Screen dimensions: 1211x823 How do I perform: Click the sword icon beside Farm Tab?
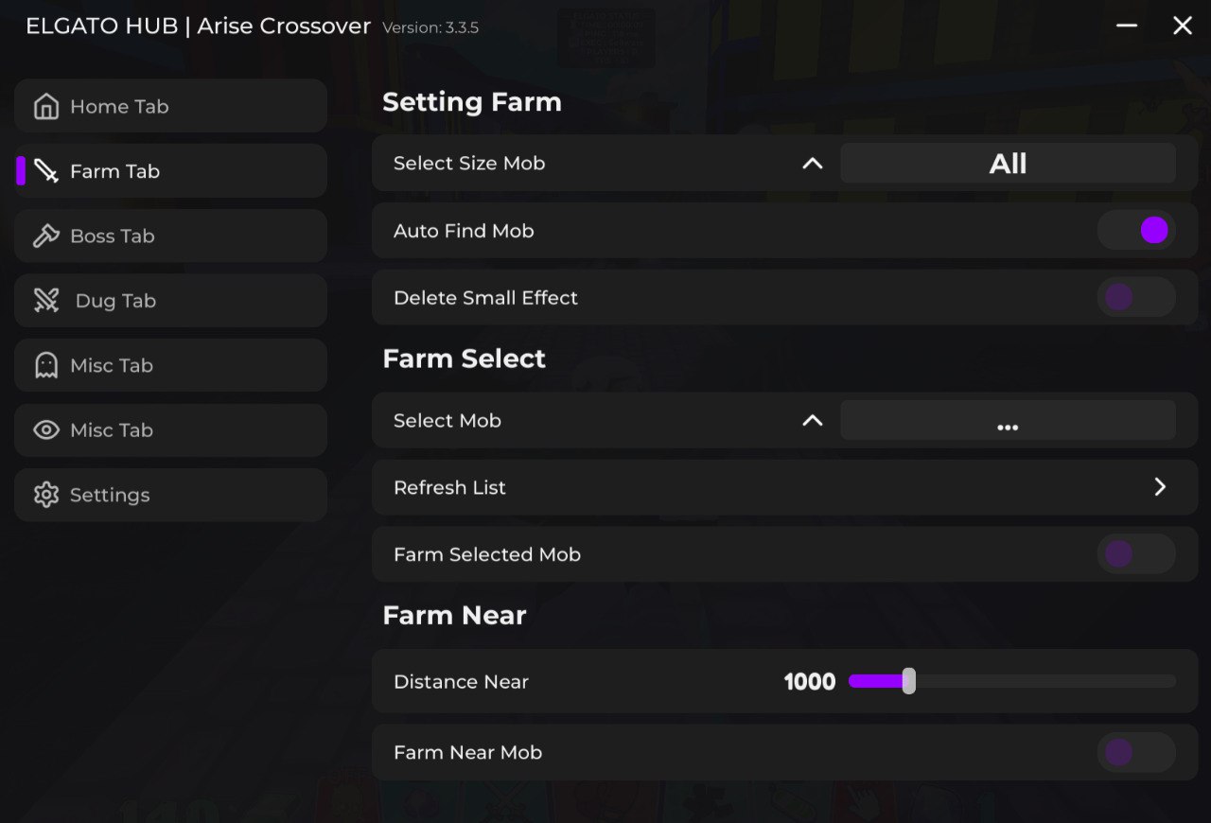click(45, 171)
